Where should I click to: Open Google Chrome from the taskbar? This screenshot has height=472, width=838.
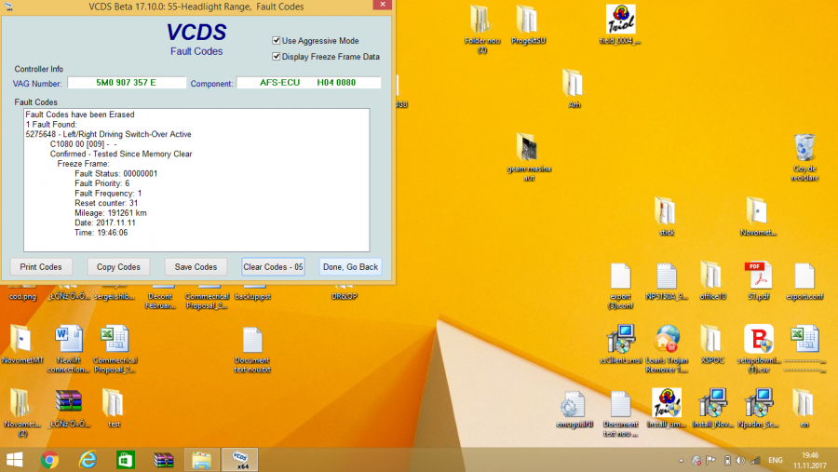[49, 459]
